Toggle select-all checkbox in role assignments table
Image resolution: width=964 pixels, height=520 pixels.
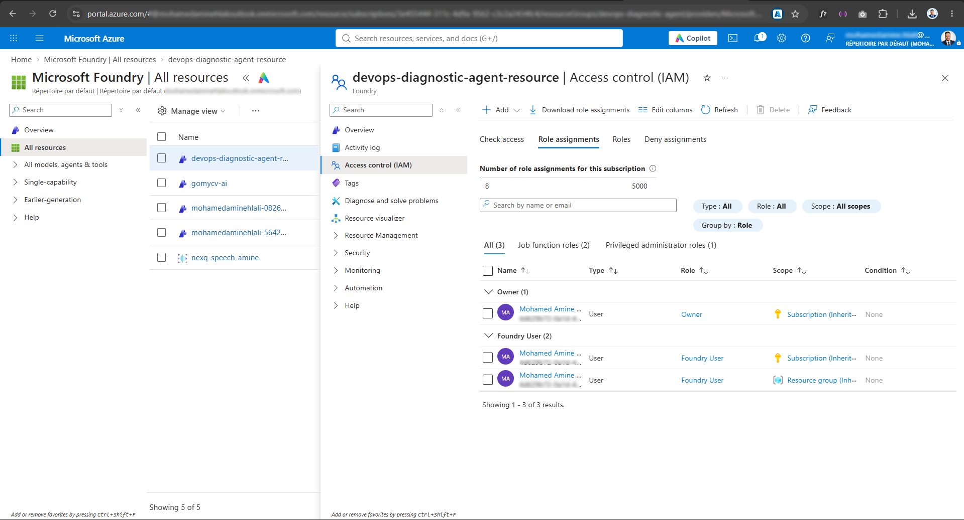(x=488, y=271)
